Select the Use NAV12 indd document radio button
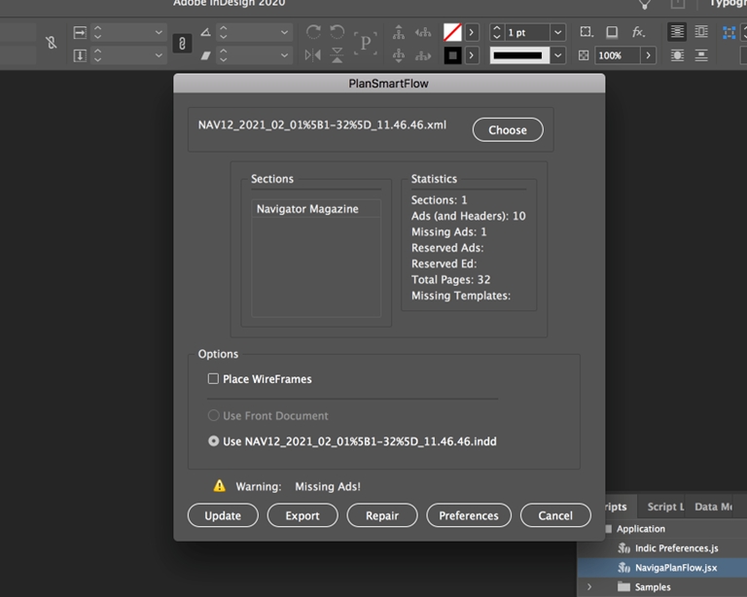Viewport: 747px width, 597px height. click(x=213, y=441)
